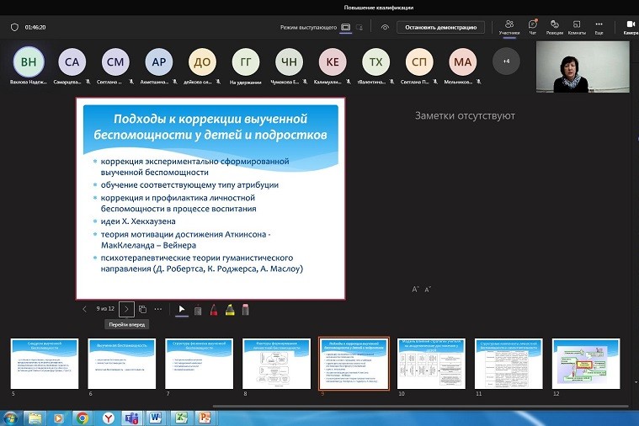The width and height of the screenshot is (639, 426).
Task: Open the Reactions menu
Action: point(554,27)
